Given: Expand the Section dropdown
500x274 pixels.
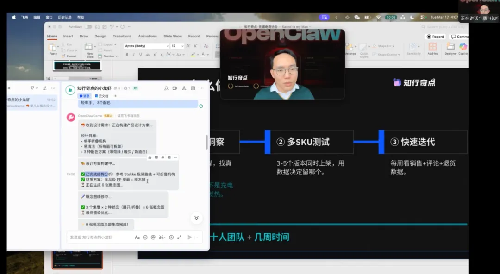Looking at the screenshot, I should (108, 56).
